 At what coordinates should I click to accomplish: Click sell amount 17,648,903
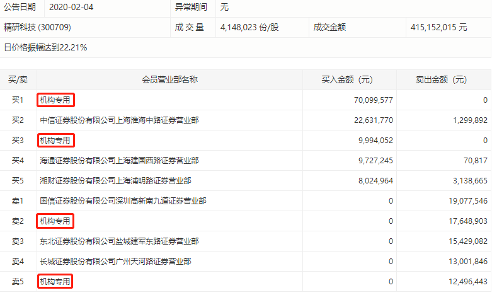tap(468, 221)
